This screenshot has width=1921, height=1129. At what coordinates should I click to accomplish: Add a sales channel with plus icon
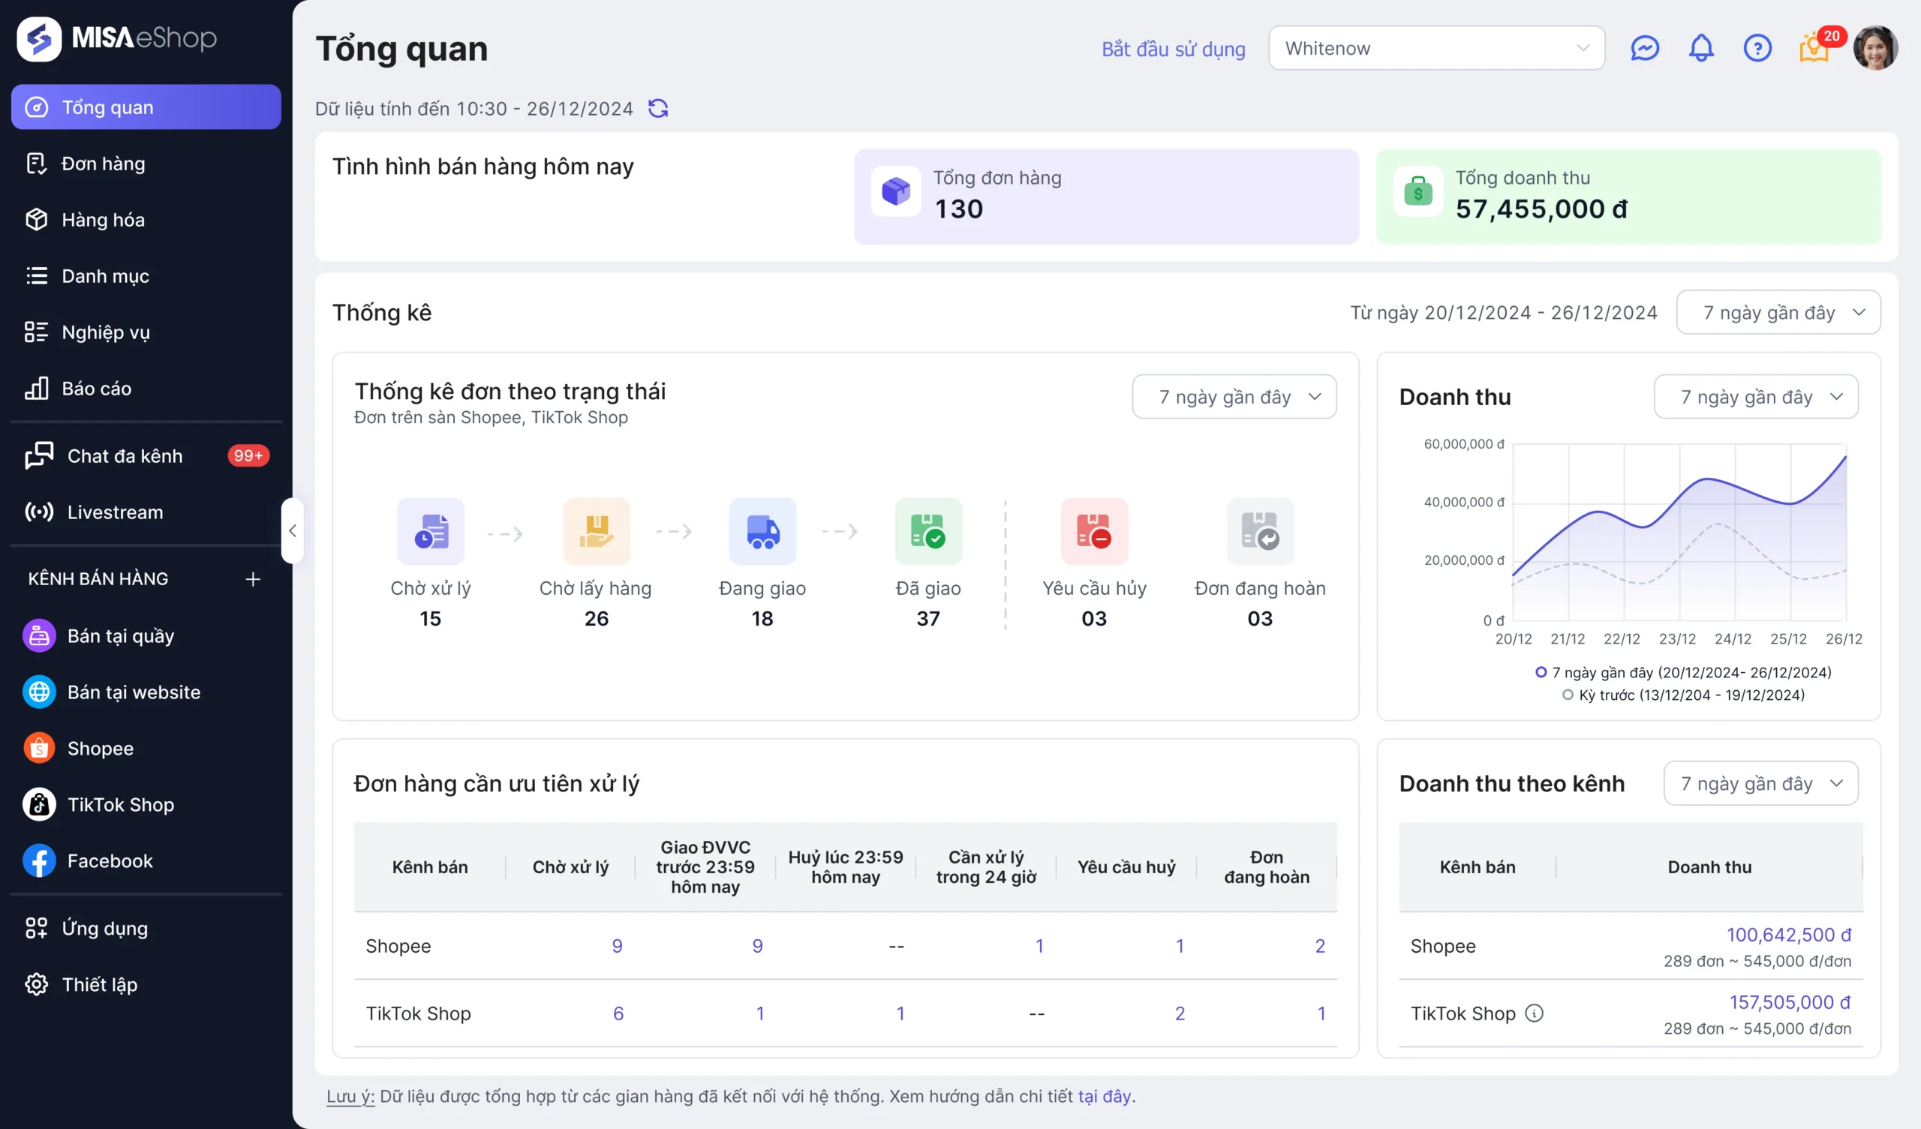[x=253, y=578]
